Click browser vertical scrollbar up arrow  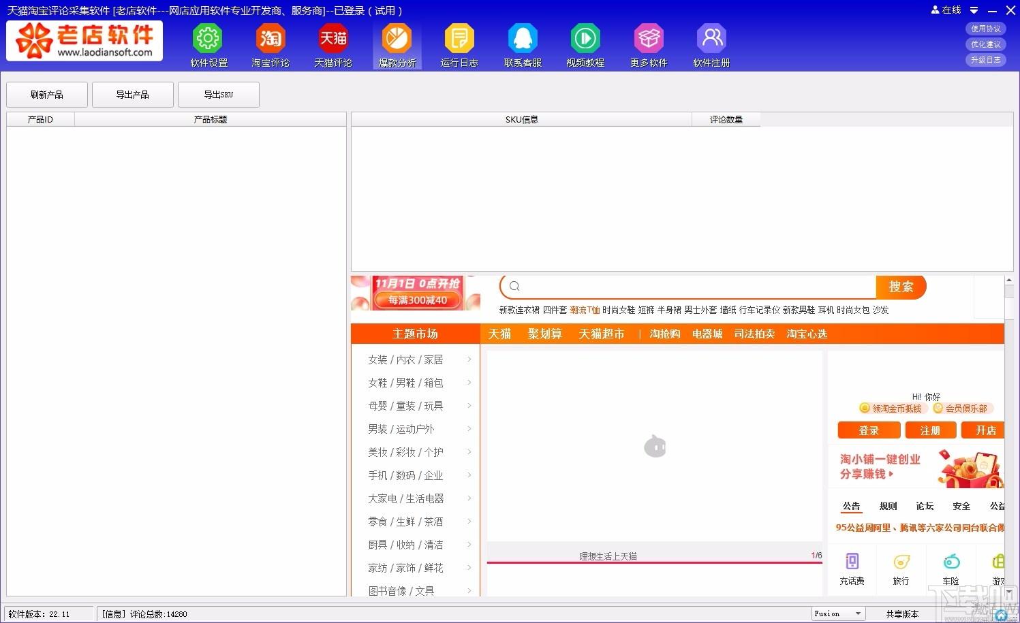(1009, 281)
